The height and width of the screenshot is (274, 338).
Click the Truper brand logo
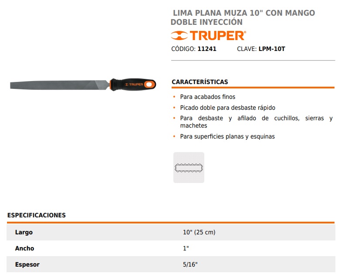[208, 35]
